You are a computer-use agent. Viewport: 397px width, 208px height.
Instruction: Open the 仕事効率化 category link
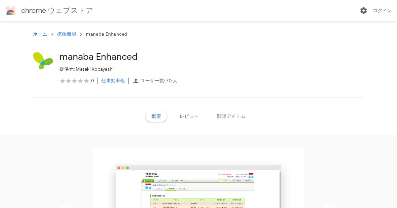click(113, 81)
